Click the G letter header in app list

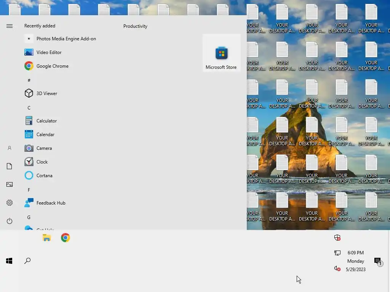(29, 217)
